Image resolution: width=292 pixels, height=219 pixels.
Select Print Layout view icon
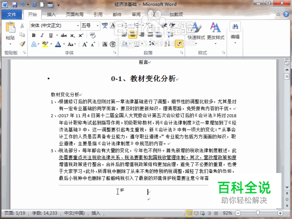(189, 213)
